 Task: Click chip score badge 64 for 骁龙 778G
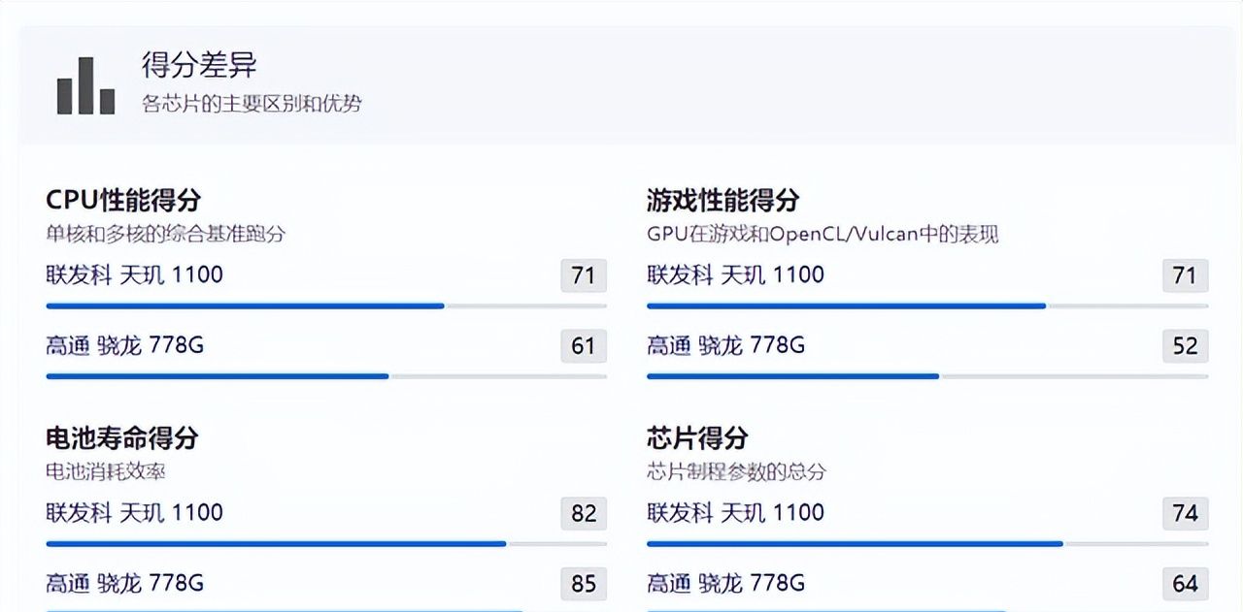coord(1185,584)
